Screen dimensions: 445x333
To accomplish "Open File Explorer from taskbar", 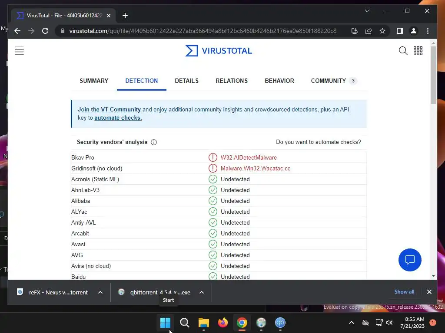I will click(204, 323).
